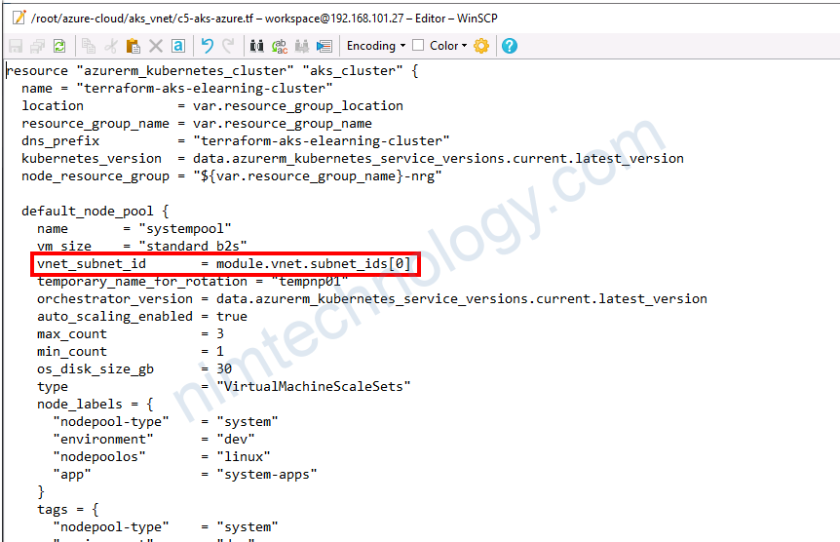Click the Select All icon

[x=178, y=46]
